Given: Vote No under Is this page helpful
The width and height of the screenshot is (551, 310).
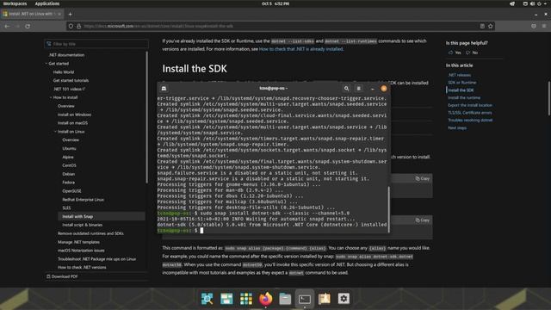Looking at the screenshot, I should [472, 53].
